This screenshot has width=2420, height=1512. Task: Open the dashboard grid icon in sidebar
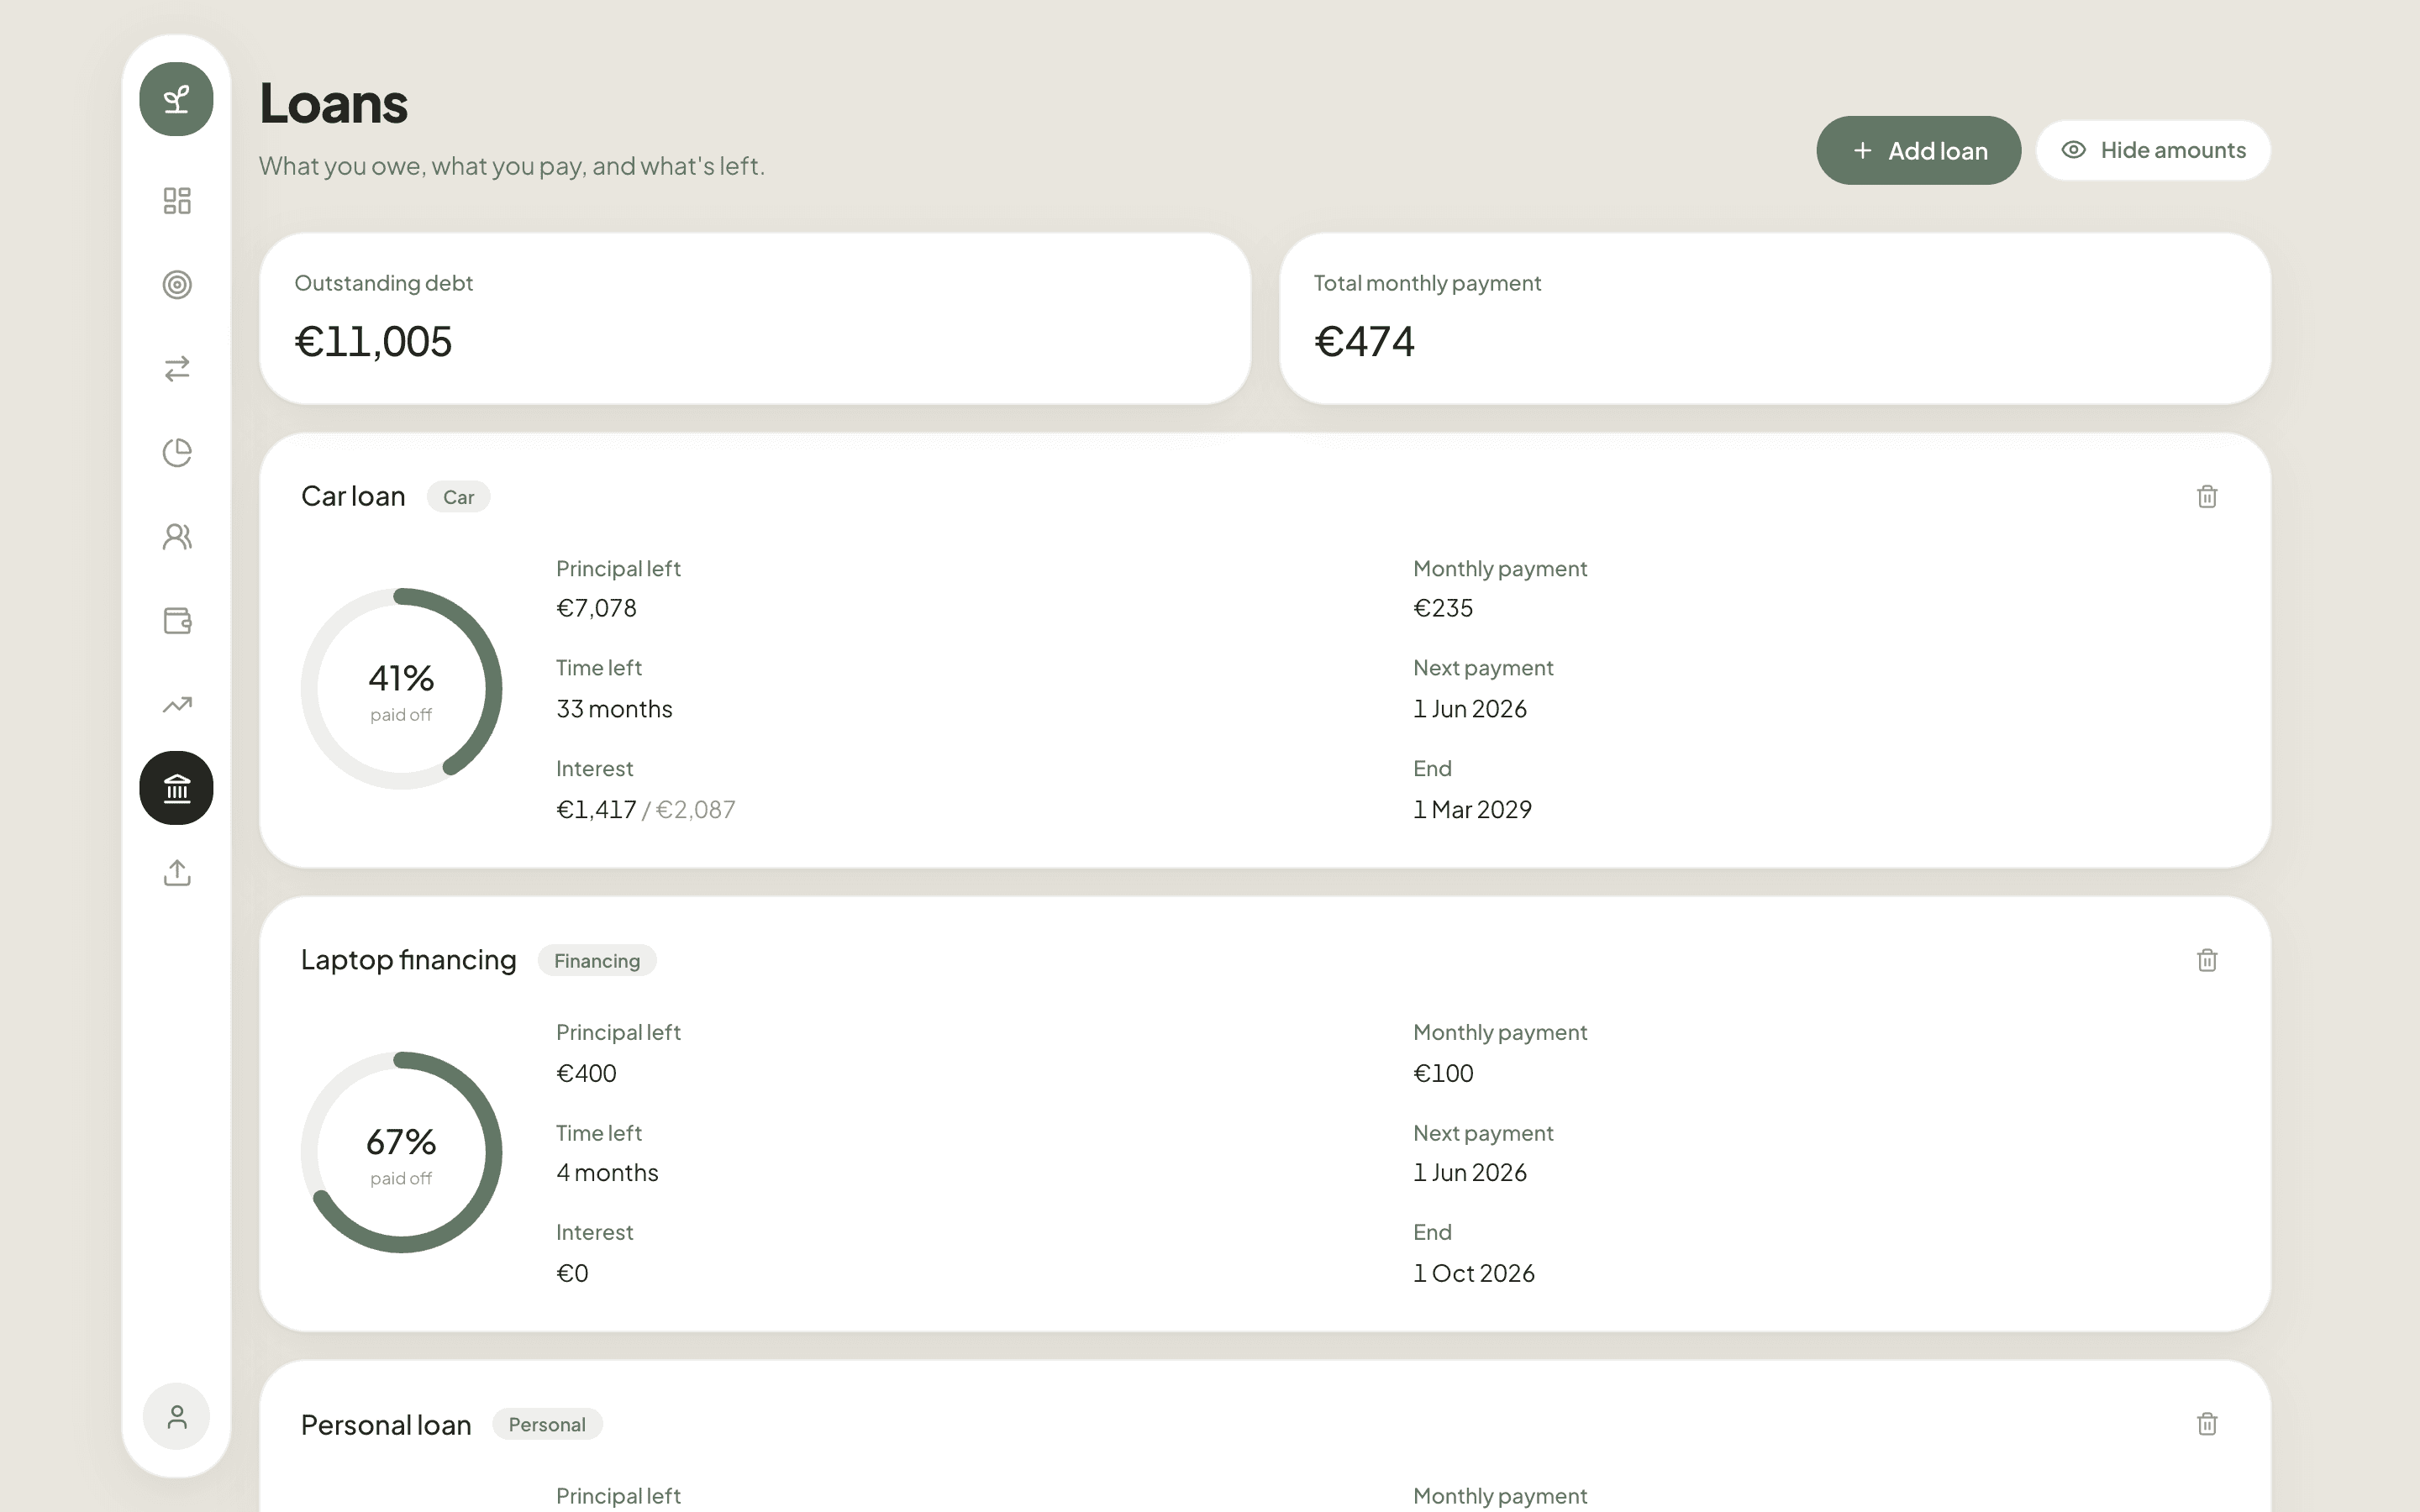pos(177,200)
